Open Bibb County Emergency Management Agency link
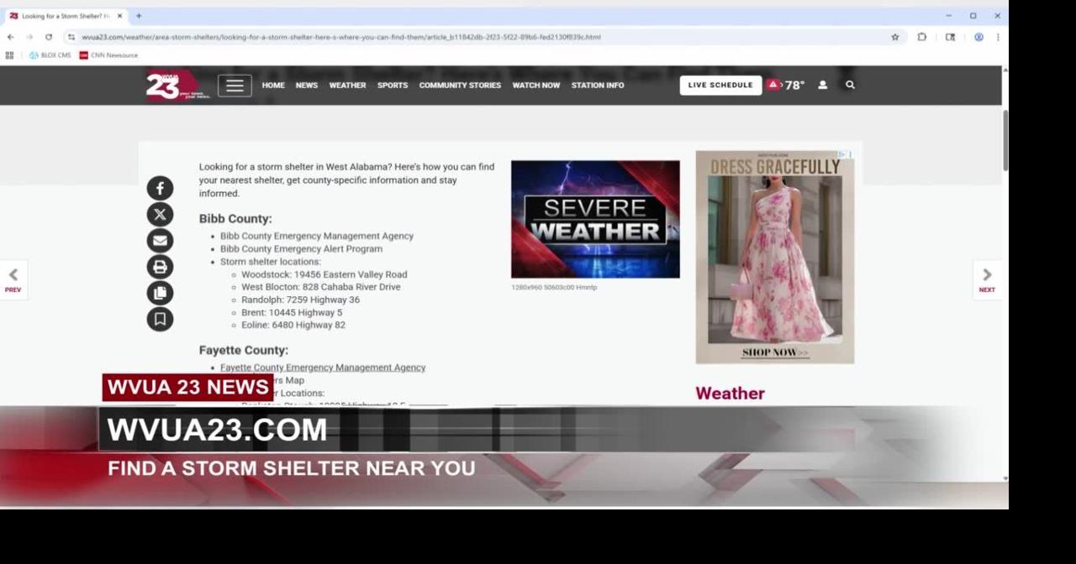Image resolution: width=1076 pixels, height=564 pixels. (x=317, y=237)
